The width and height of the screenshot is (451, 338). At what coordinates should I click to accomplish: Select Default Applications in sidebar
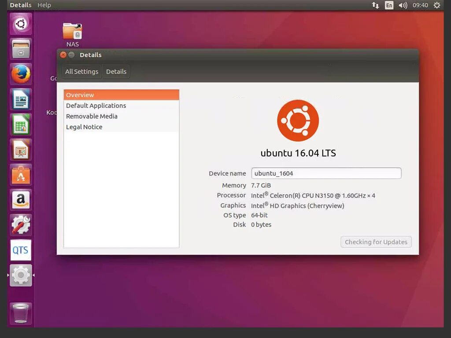(x=122, y=106)
